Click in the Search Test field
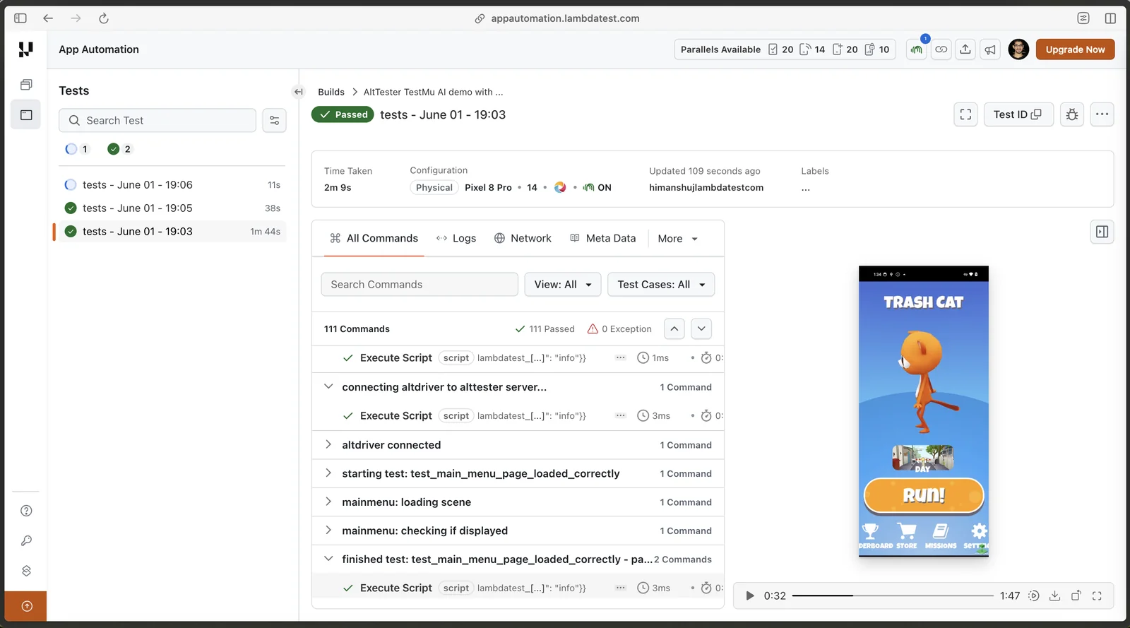The width and height of the screenshot is (1130, 628). (157, 120)
